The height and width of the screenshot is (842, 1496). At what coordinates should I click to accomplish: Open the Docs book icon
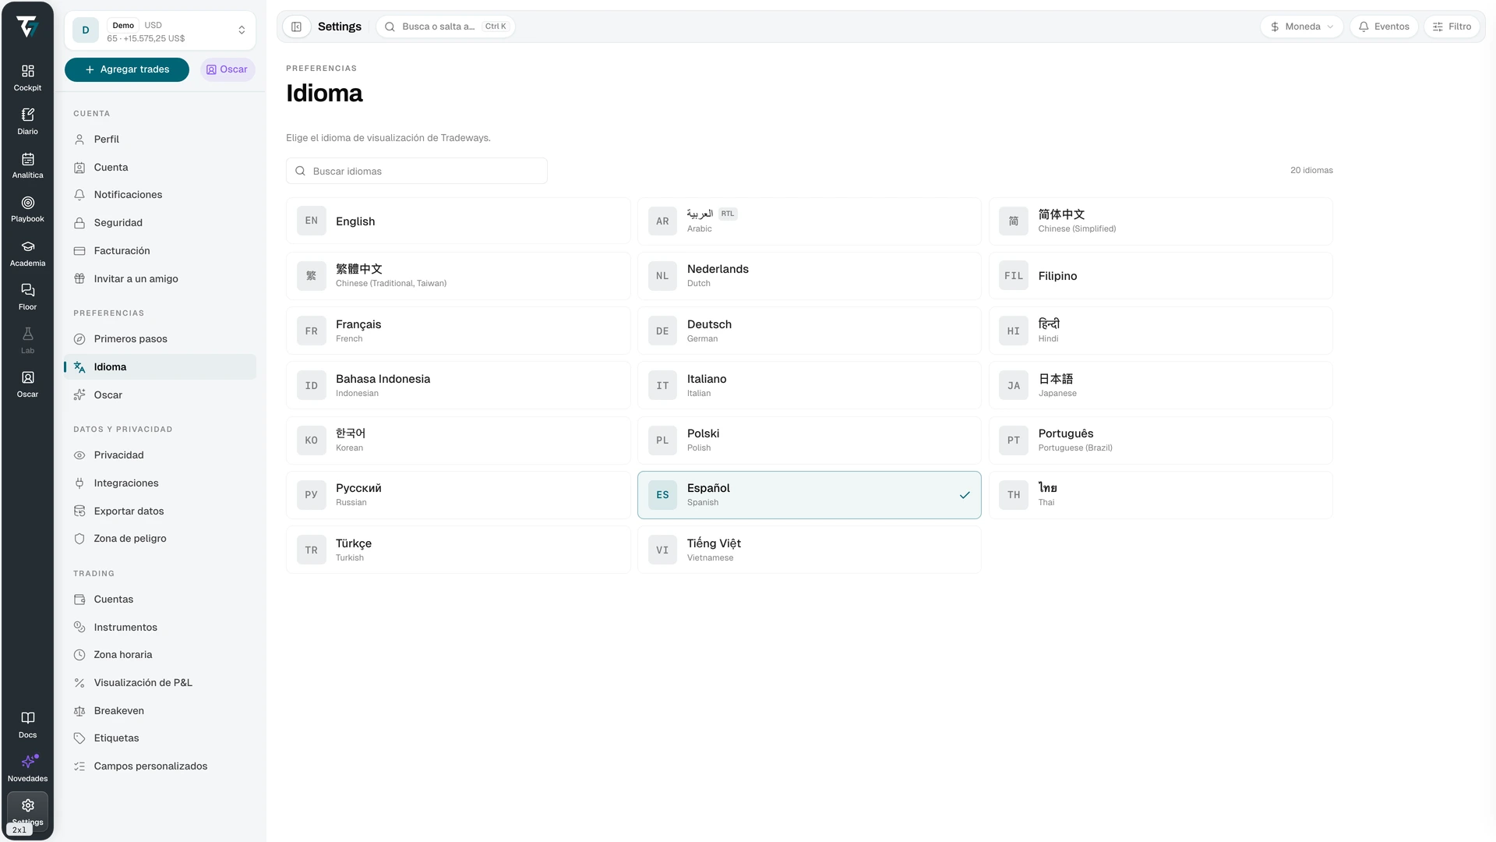pos(27,718)
